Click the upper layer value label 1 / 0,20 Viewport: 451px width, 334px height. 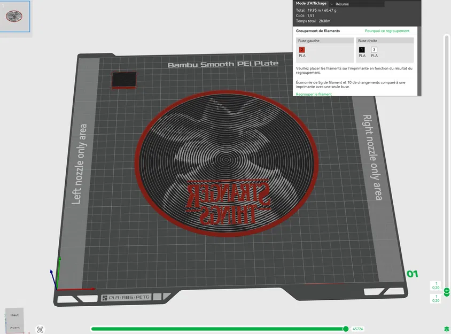(436, 285)
